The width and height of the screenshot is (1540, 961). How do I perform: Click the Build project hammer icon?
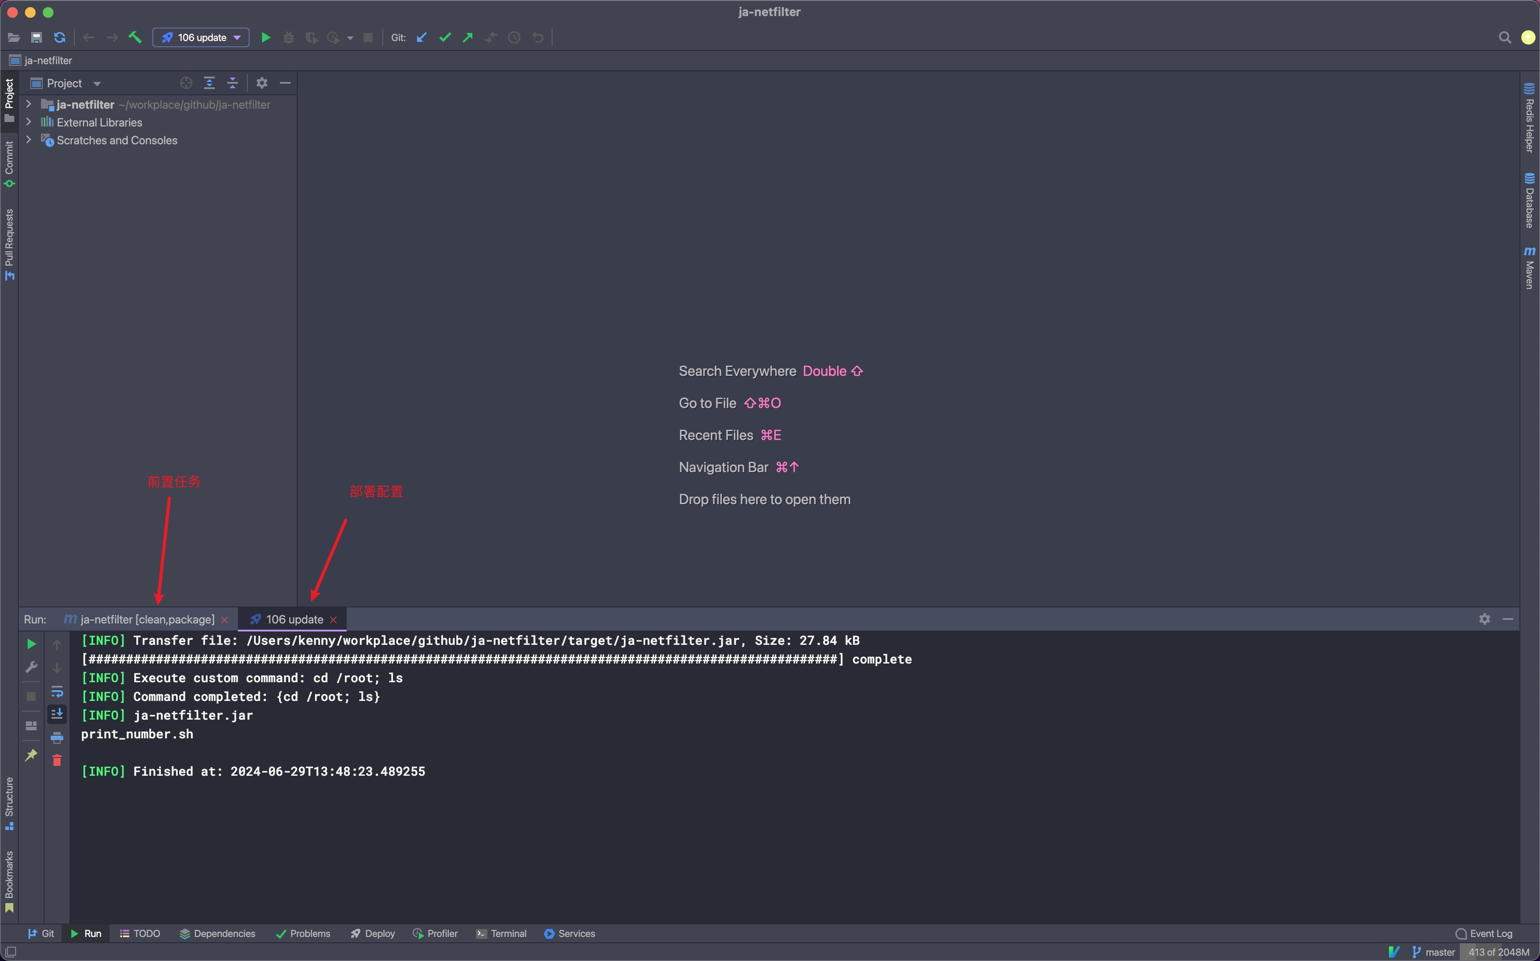click(135, 37)
